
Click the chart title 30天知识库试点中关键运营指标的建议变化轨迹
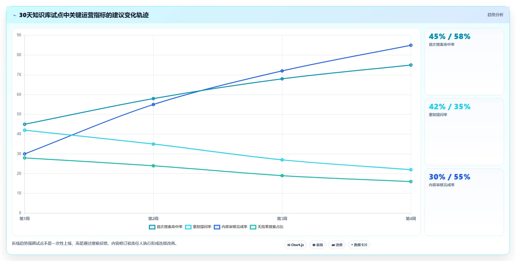[84, 15]
